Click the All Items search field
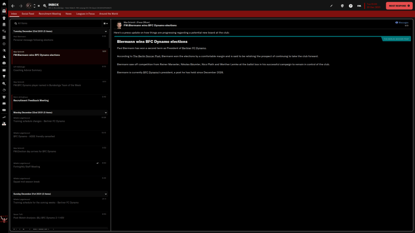The width and height of the screenshot is (415, 233). [x=57, y=23]
